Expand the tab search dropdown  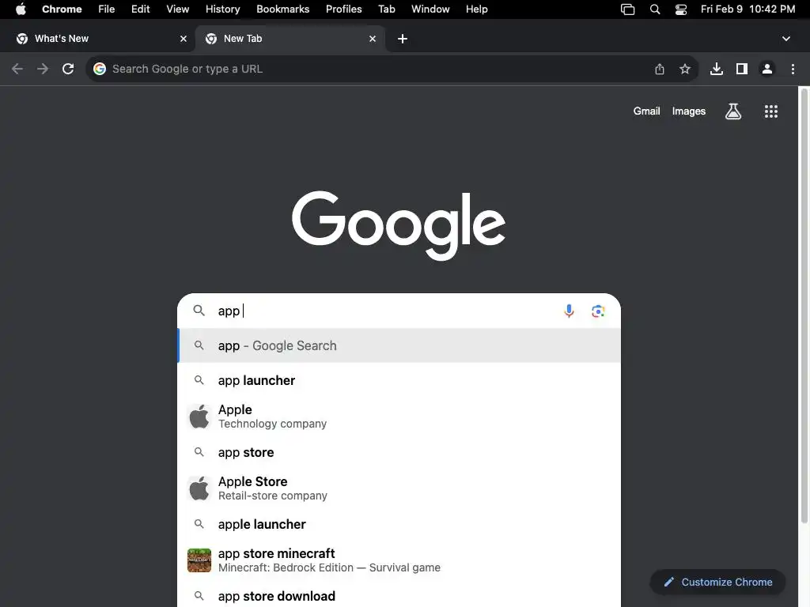[x=785, y=39]
